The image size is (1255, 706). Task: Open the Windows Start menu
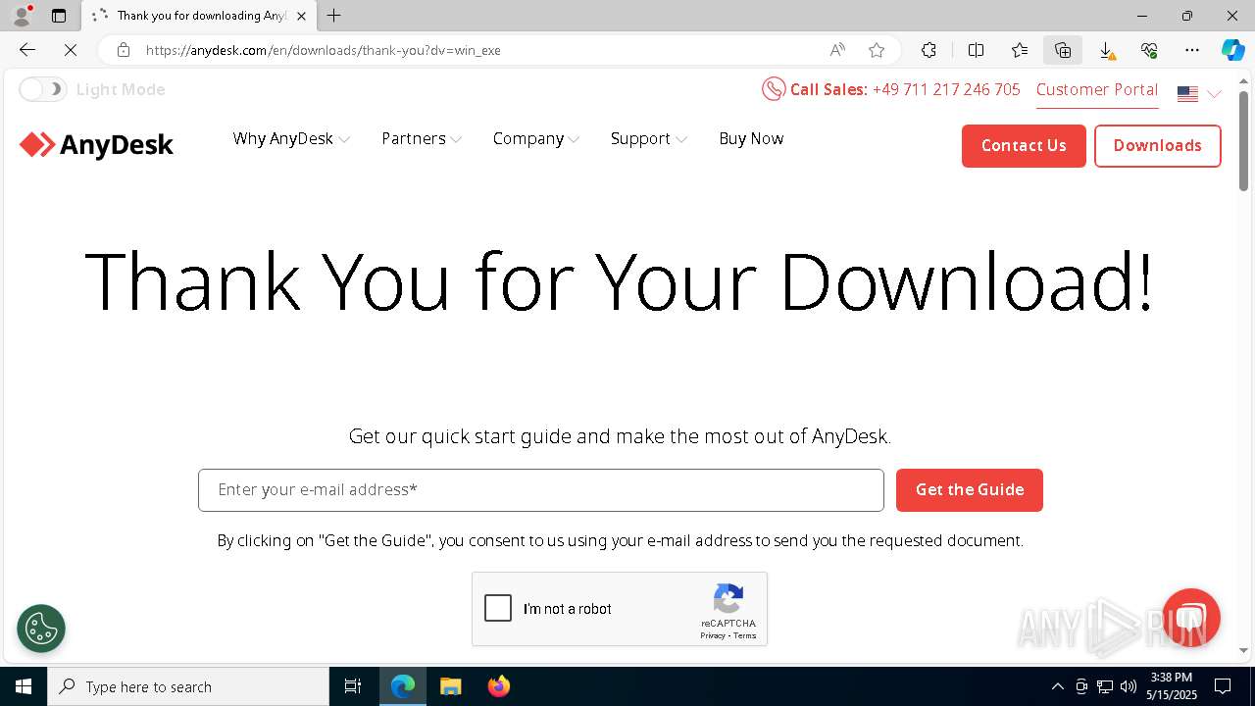[24, 686]
